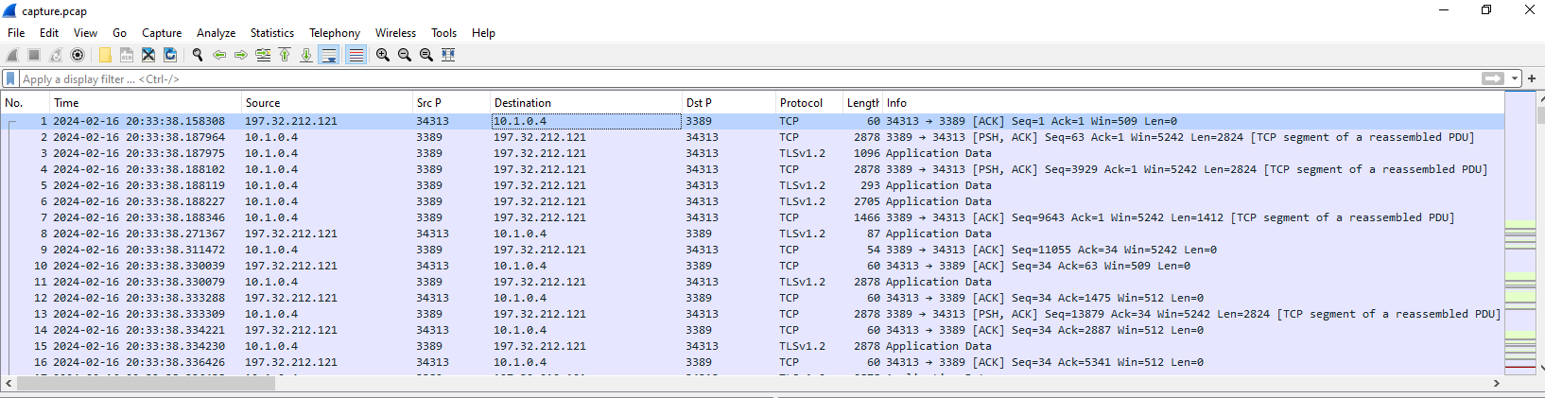Click the resize columns toolbar icon
This screenshot has height=398, width=1545.
point(448,55)
